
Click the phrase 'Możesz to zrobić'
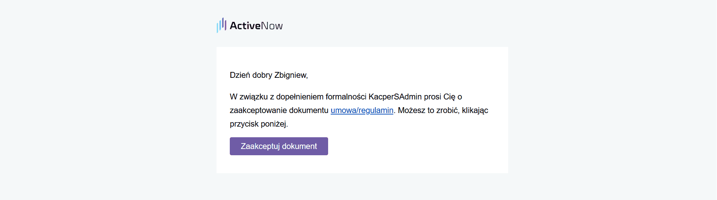[428, 110]
